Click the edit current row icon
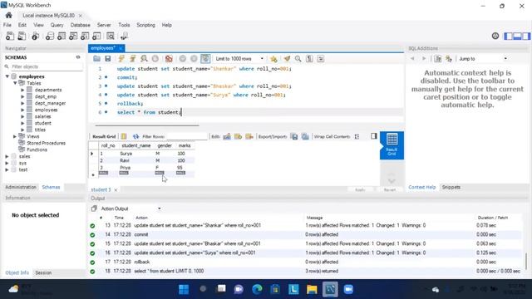532x299 pixels. (x=227, y=136)
